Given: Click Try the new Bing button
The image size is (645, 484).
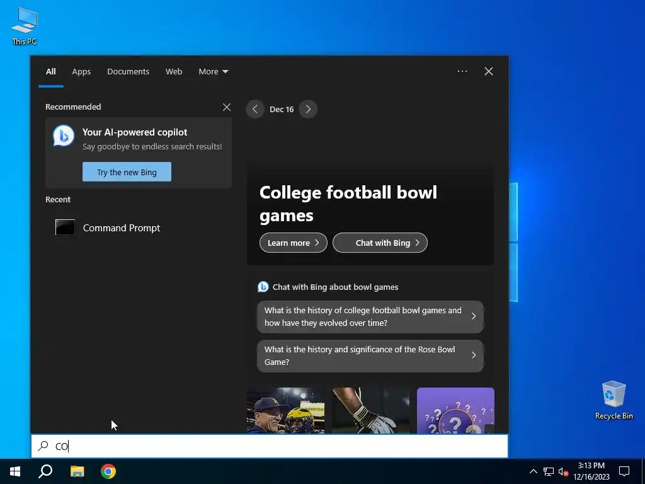Looking at the screenshot, I should 127,171.
